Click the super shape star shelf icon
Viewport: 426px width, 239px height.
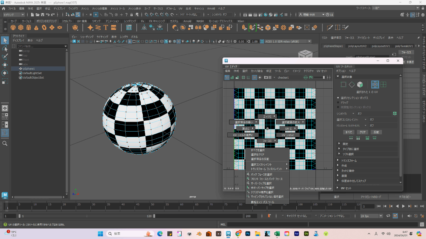point(90,28)
